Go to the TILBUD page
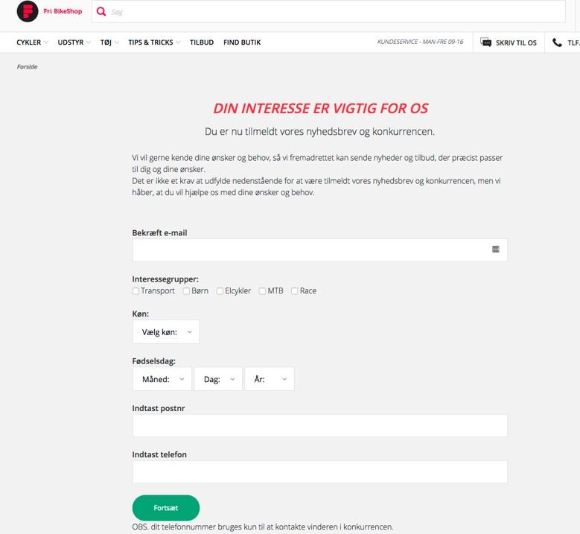Viewport: 580px width, 534px height. (x=202, y=42)
